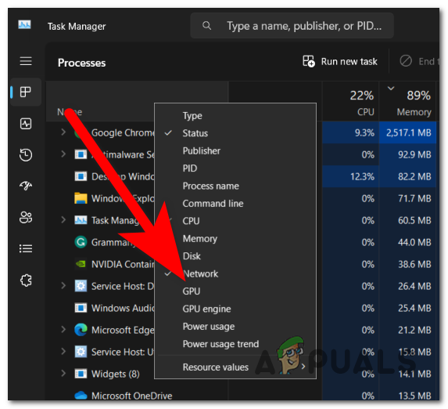The width and height of the screenshot is (448, 409).
Task: Click the Task Manager app icon in title bar
Action: [24, 25]
